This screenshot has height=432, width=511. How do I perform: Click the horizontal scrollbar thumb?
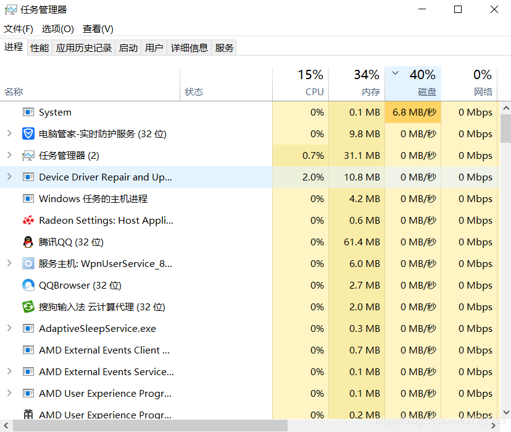click(x=150, y=426)
